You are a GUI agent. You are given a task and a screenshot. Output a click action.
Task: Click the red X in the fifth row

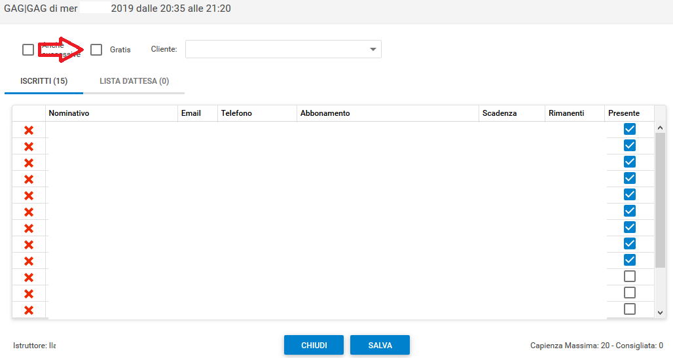pos(29,196)
